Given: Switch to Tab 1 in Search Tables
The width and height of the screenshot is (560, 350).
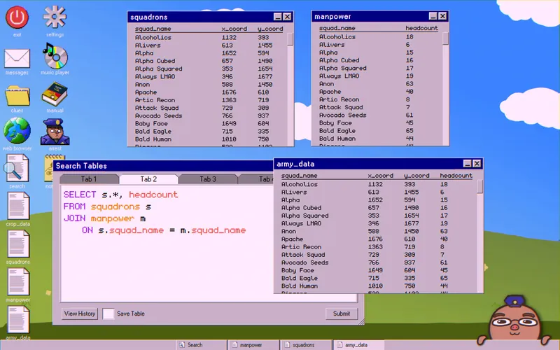Looking at the screenshot, I should click(89, 179).
